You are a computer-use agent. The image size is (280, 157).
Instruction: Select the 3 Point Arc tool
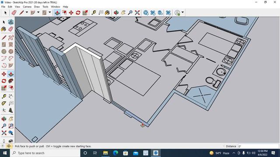click(x=4, y=65)
